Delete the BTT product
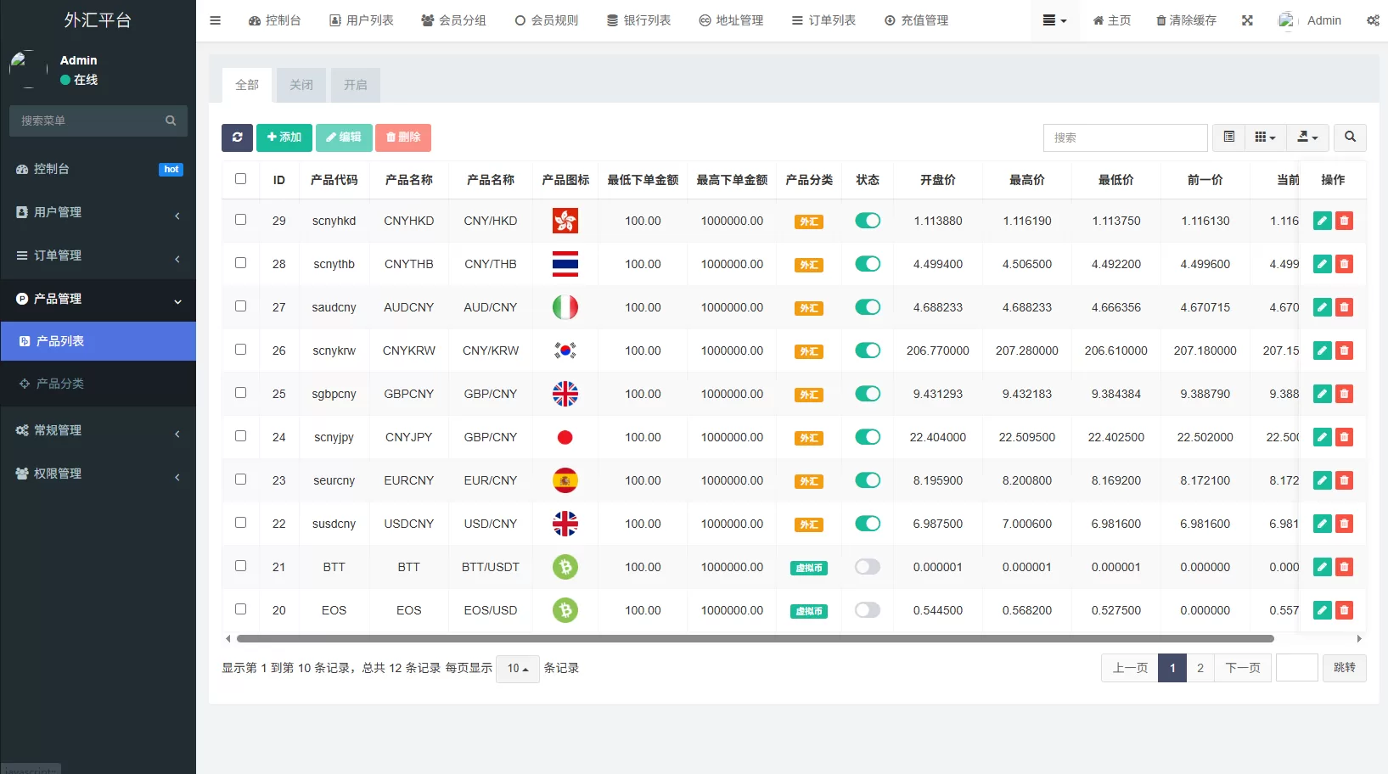Image resolution: width=1388 pixels, height=774 pixels. tap(1344, 566)
